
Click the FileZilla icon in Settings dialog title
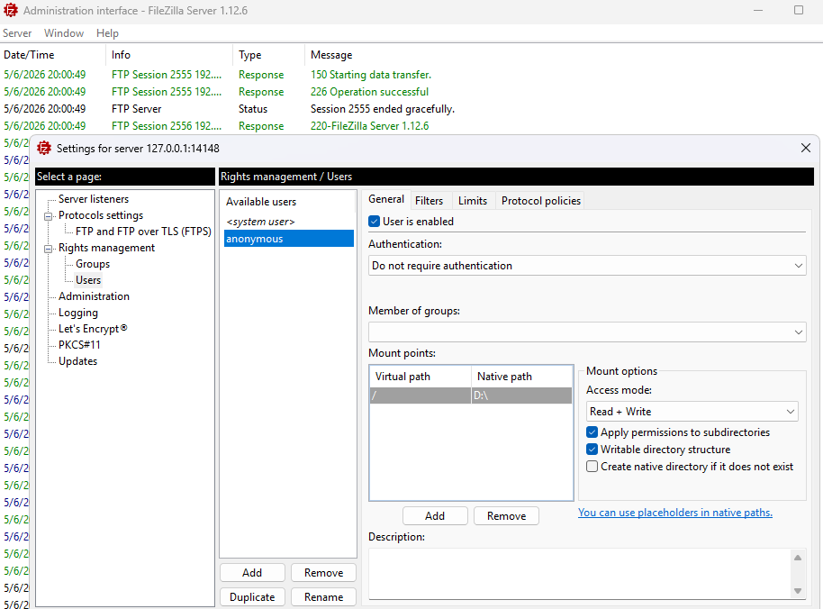[44, 149]
